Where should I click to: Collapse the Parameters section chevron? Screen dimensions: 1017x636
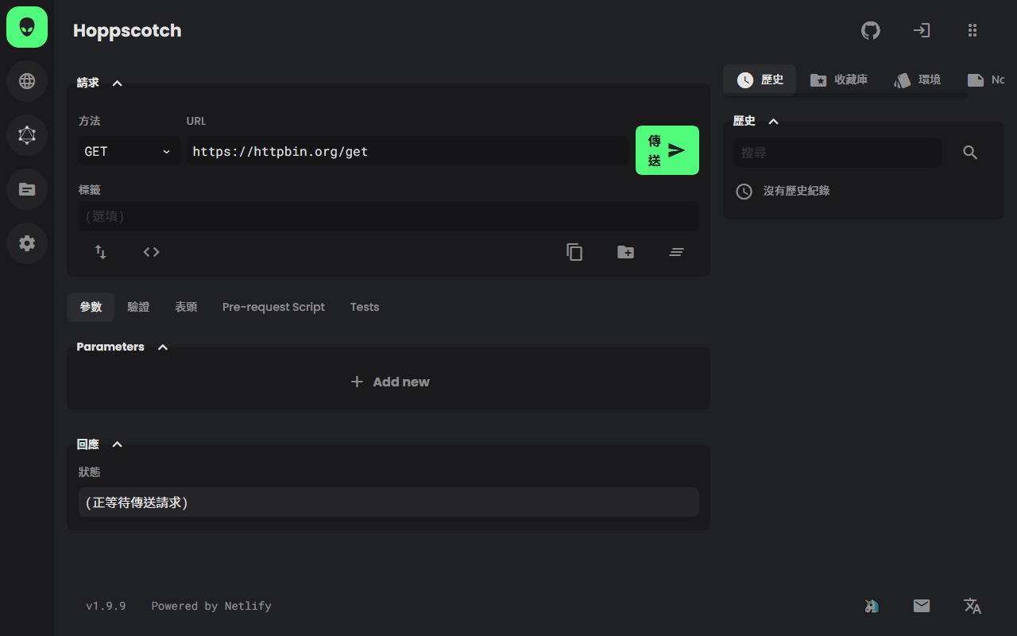pyautogui.click(x=163, y=347)
